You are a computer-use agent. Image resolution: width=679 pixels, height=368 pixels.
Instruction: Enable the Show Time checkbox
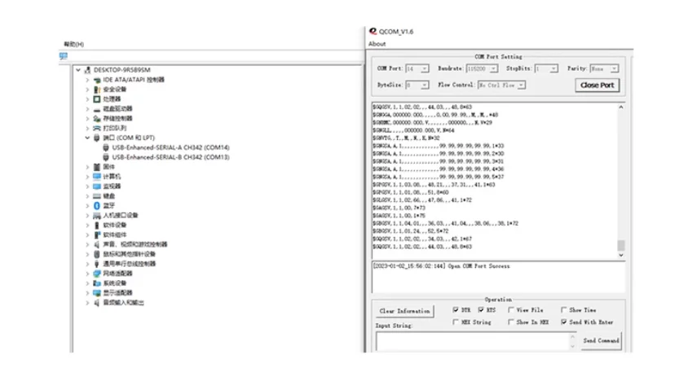(563, 310)
